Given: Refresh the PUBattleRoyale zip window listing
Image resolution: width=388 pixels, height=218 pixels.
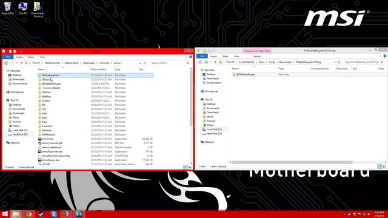Looking at the screenshot, I should pyautogui.click(x=339, y=62).
